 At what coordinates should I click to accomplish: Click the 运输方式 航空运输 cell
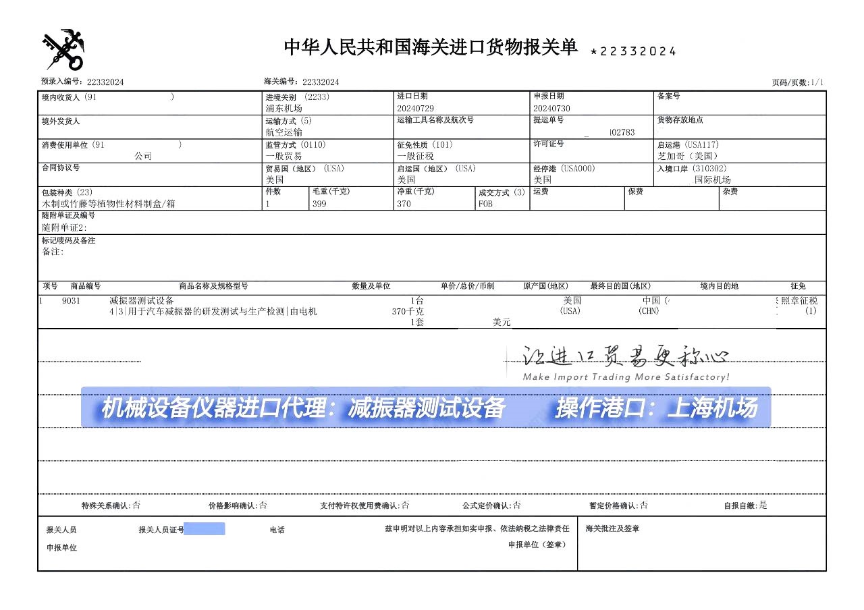(x=284, y=132)
